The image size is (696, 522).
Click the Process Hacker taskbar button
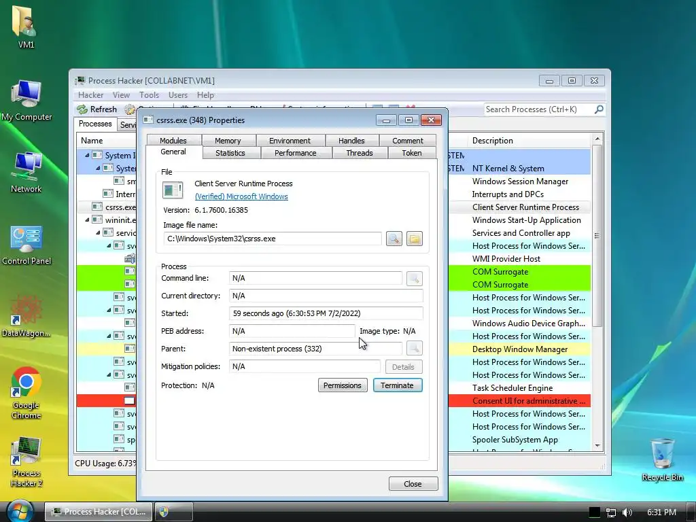coord(99,512)
